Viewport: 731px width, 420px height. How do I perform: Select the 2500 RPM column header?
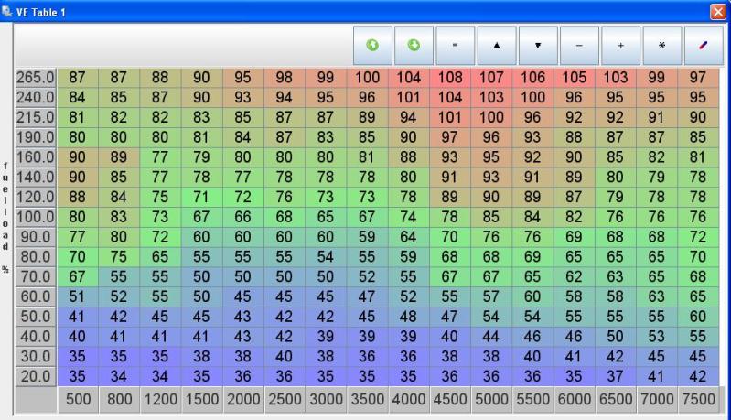pyautogui.click(x=285, y=400)
